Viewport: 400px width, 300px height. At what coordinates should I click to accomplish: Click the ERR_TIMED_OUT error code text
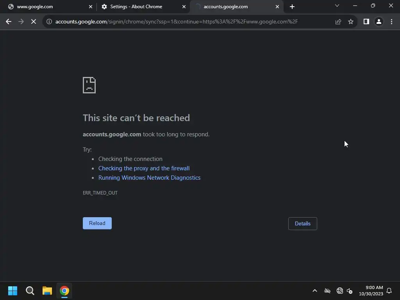100,193
